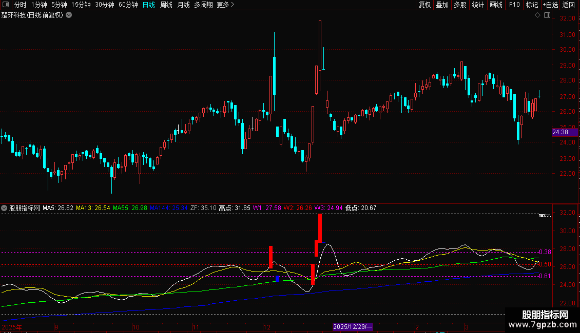Open the 多股 multi-stock view
This screenshot has height=333, width=580.
(460, 5)
